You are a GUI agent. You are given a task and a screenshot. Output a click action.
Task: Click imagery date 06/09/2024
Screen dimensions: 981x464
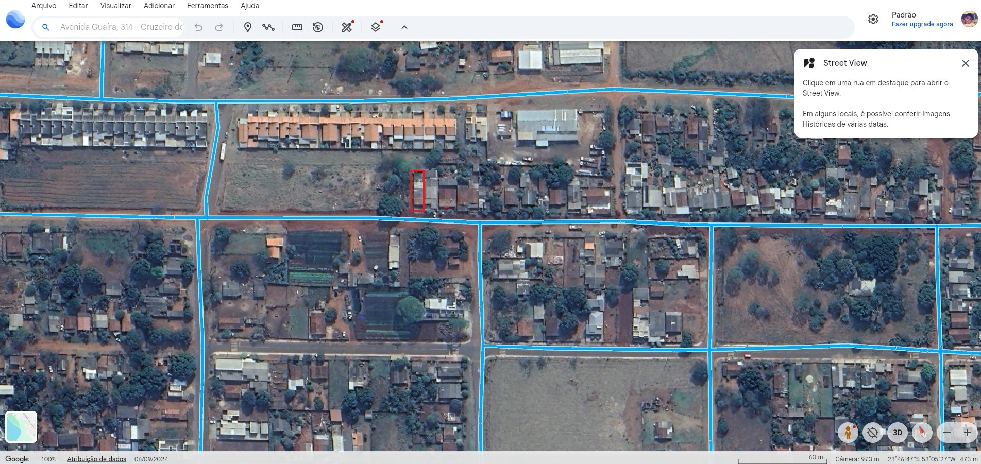point(151,459)
